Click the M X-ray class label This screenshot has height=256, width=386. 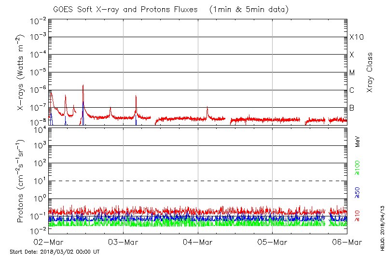352,73
